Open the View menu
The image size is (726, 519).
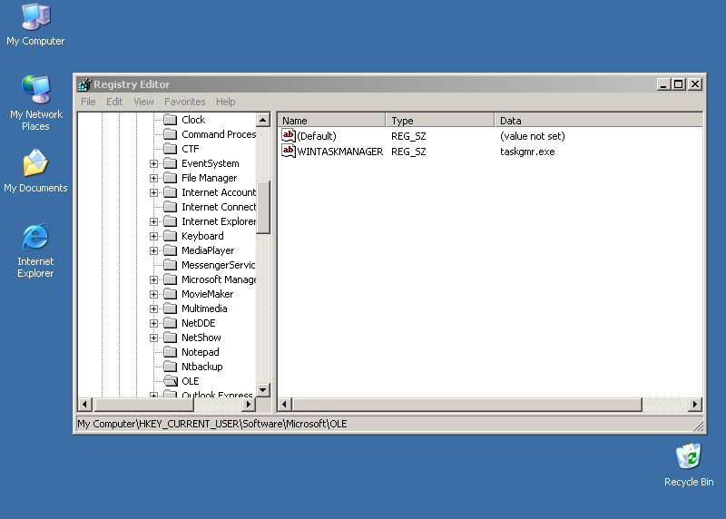coord(143,102)
